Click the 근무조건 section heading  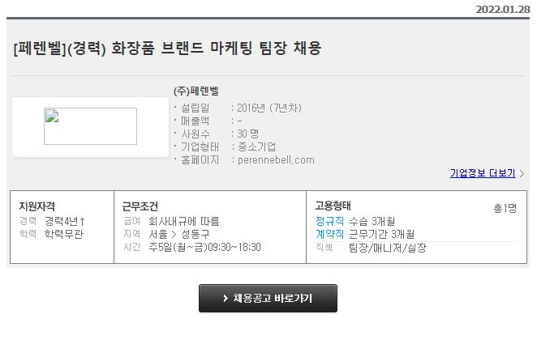[x=140, y=206]
